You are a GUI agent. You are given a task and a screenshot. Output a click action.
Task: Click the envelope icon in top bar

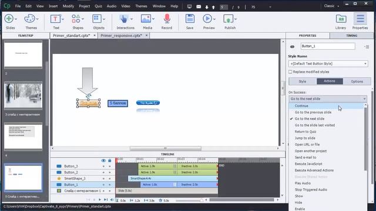199,6
